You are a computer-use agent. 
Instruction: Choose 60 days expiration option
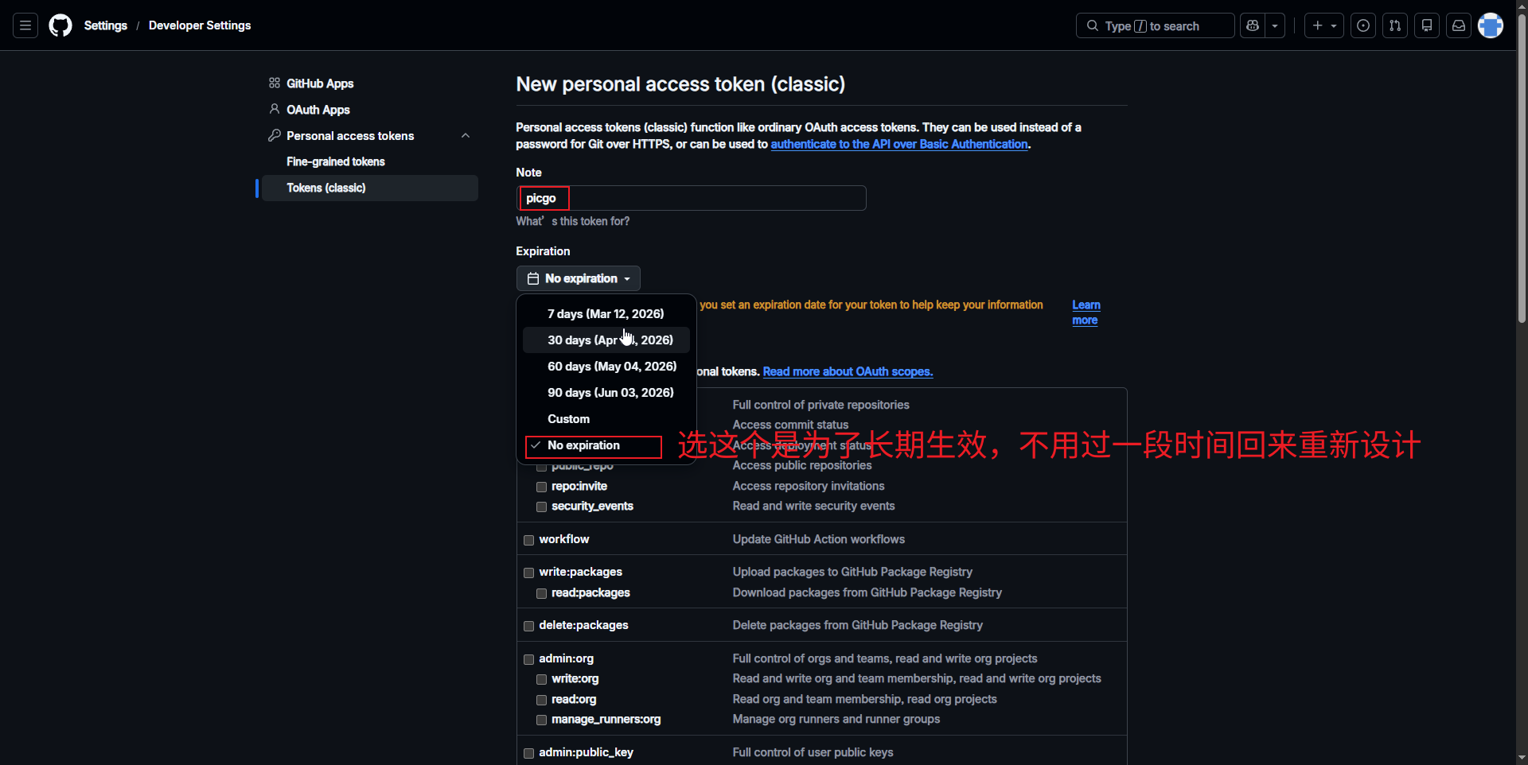click(x=606, y=367)
